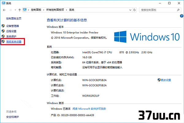The height and width of the screenshot is (123, 184).
Task: Open 系统保护 link
Action: (x=11, y=37)
